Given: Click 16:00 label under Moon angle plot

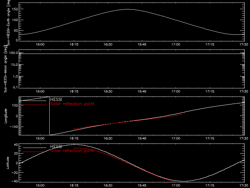Looking at the screenshot, I should point(40,91).
